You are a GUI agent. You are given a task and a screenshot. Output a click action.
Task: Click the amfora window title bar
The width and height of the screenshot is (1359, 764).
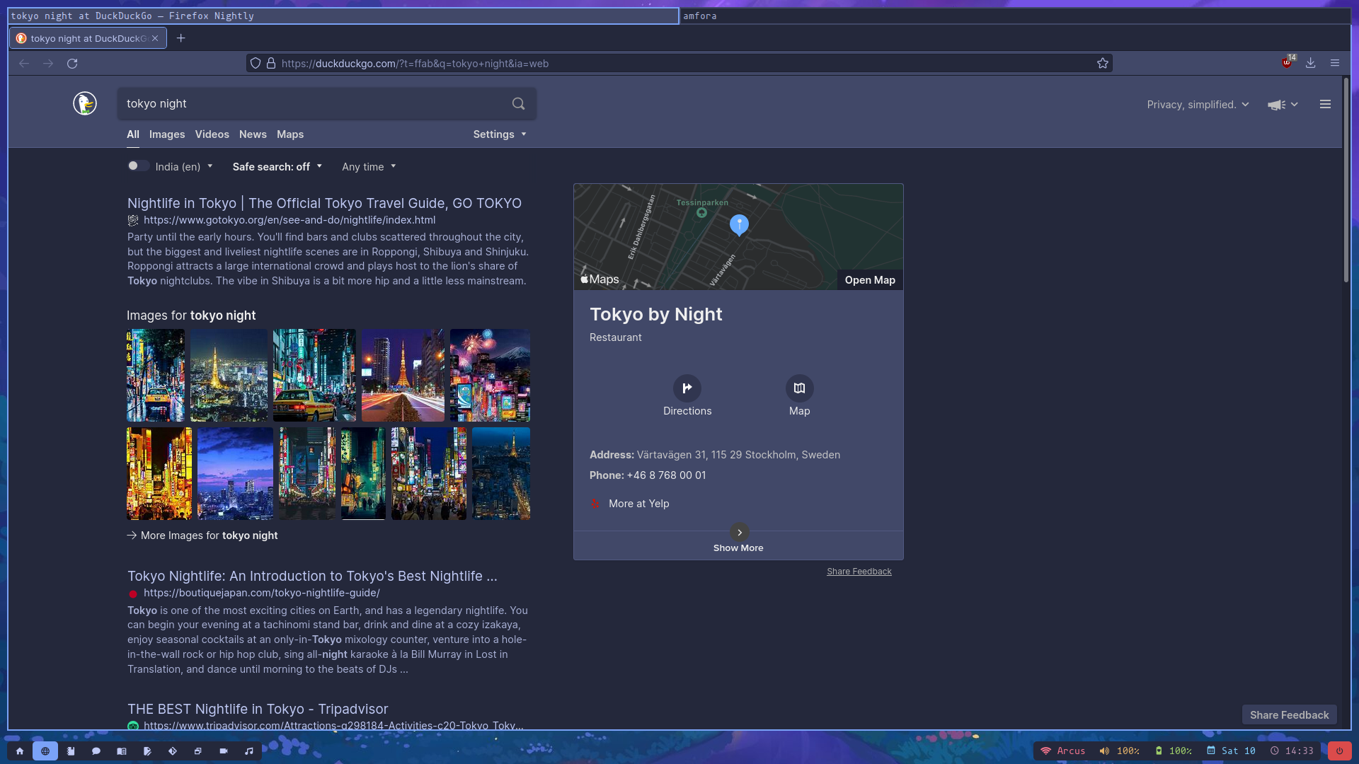[x=1015, y=16]
